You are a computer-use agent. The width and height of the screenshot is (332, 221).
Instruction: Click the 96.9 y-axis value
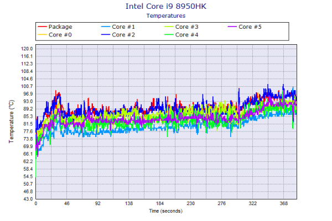[28, 94]
